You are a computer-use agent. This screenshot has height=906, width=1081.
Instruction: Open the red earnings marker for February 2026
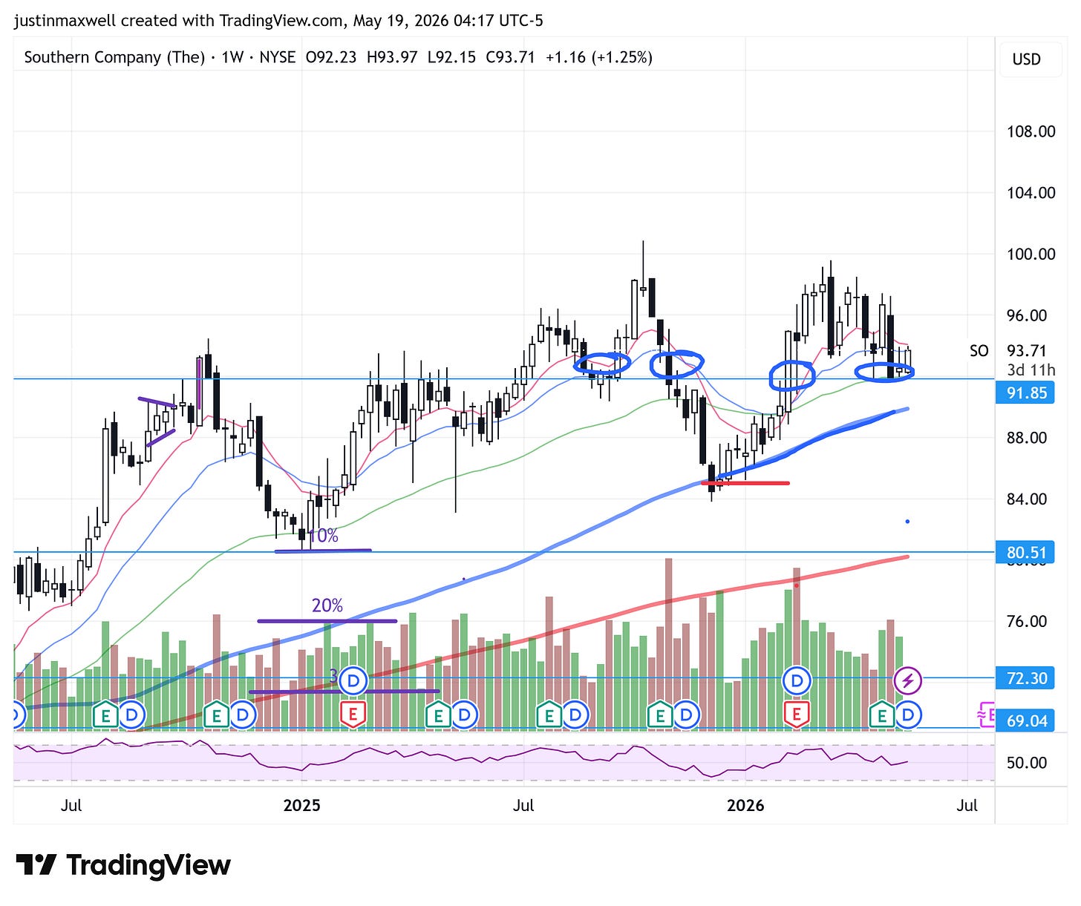point(797,715)
